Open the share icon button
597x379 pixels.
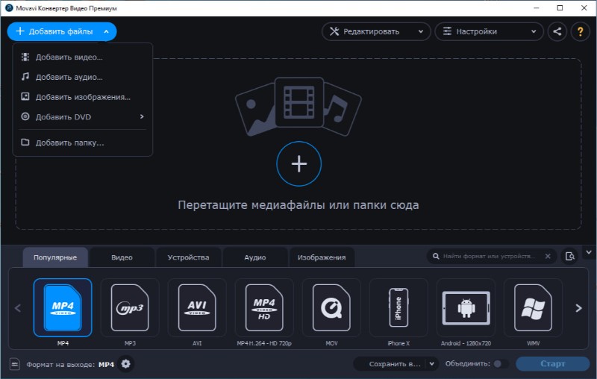[557, 31]
